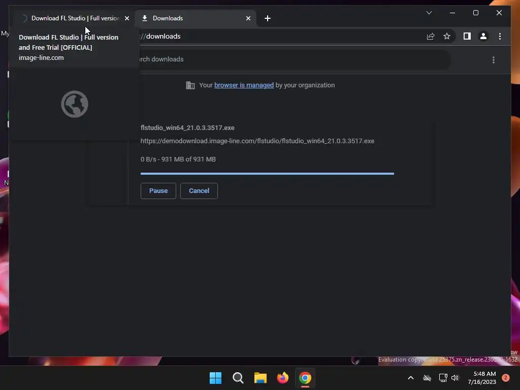
Task: Open the notification badge showing 2
Action: point(505,378)
